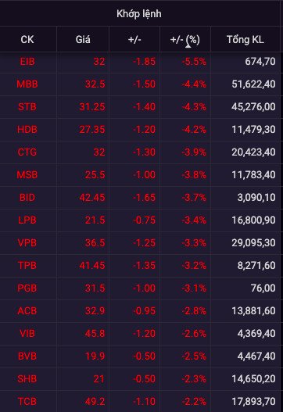Image resolution: width=283 pixels, height=412 pixels.
Task: Click the +/- change column header
Action: (134, 40)
